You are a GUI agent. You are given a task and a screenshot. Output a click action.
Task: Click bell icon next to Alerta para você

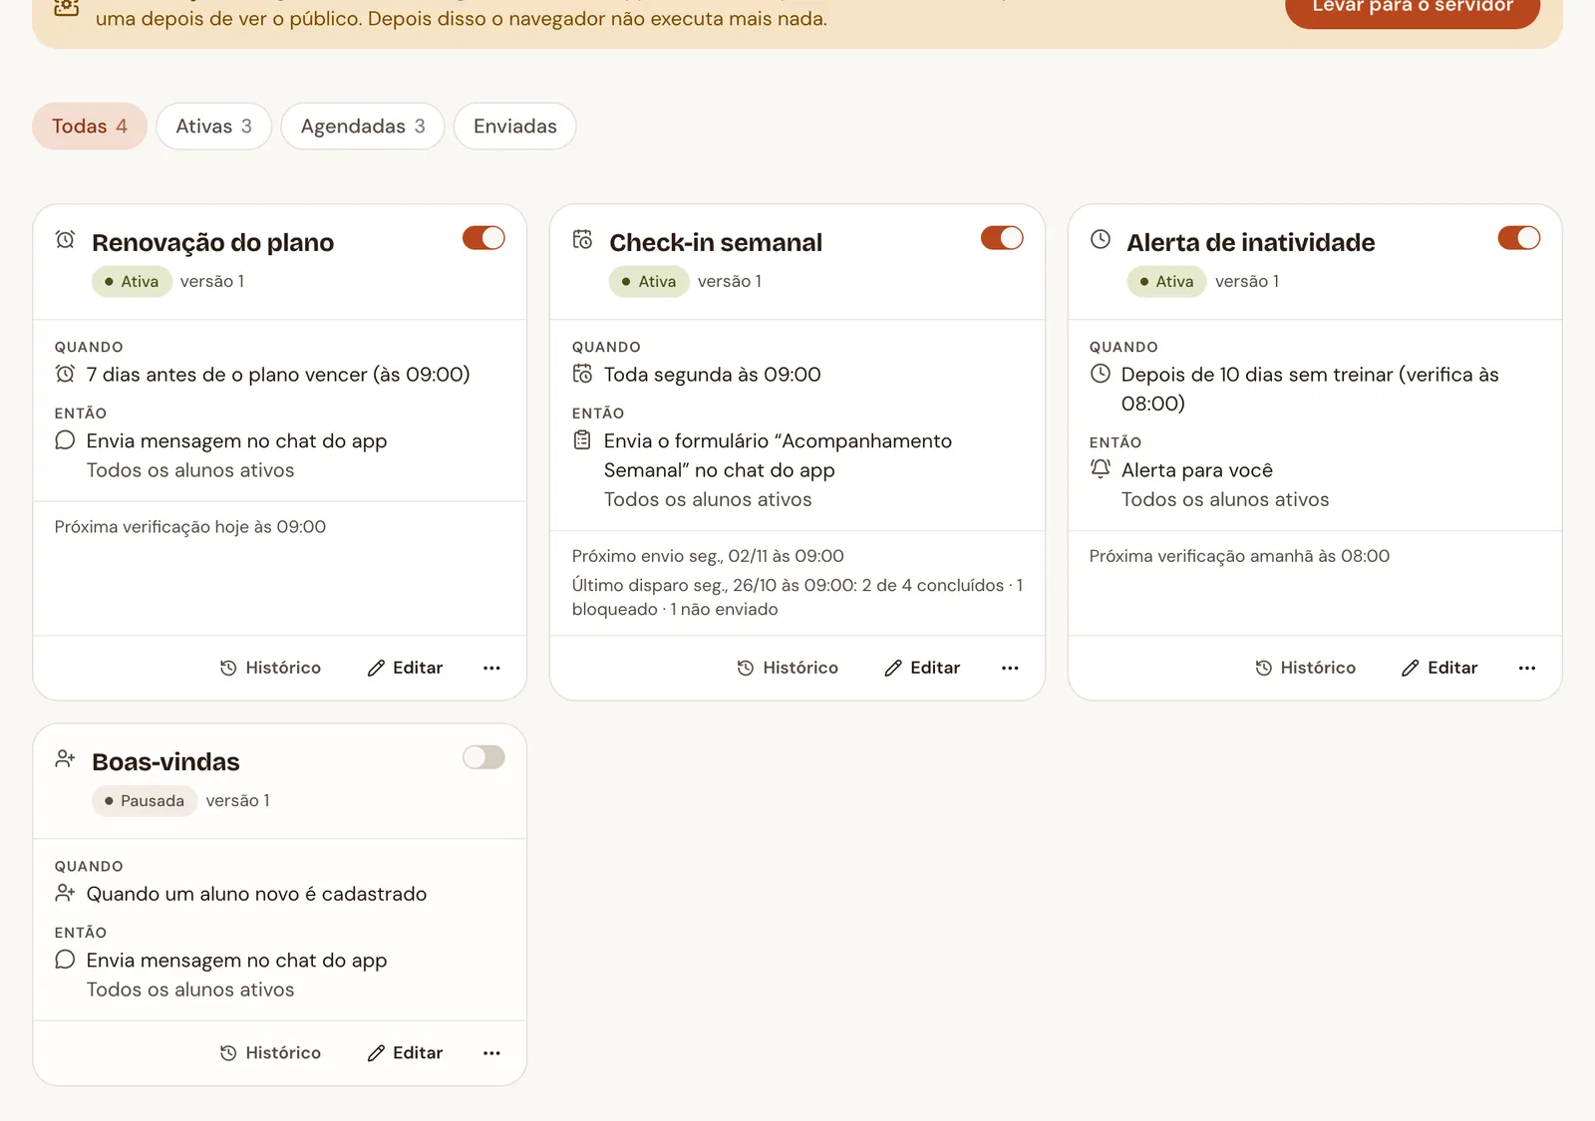click(x=1101, y=468)
